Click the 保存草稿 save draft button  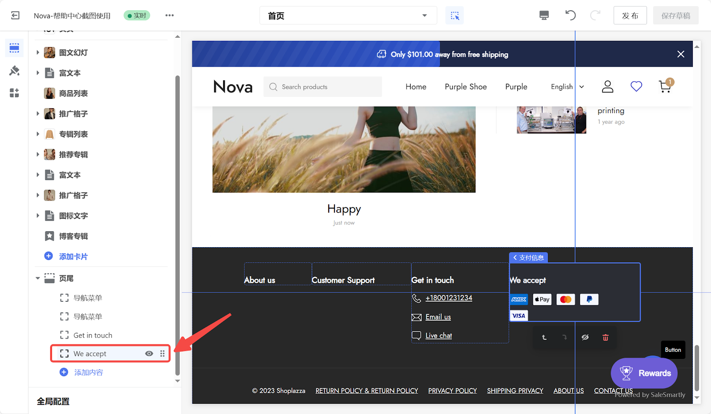[676, 16]
